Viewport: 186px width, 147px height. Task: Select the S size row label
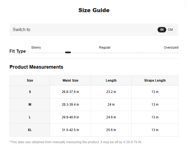tap(30, 92)
